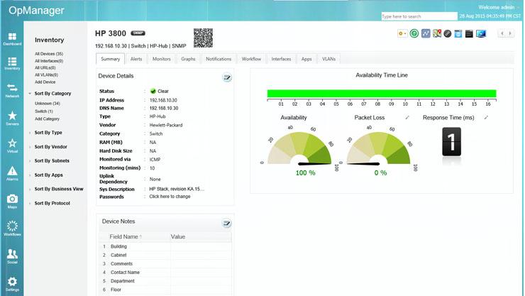Open All Devices (35) link
The height and width of the screenshot is (296, 525).
pyautogui.click(x=49, y=54)
